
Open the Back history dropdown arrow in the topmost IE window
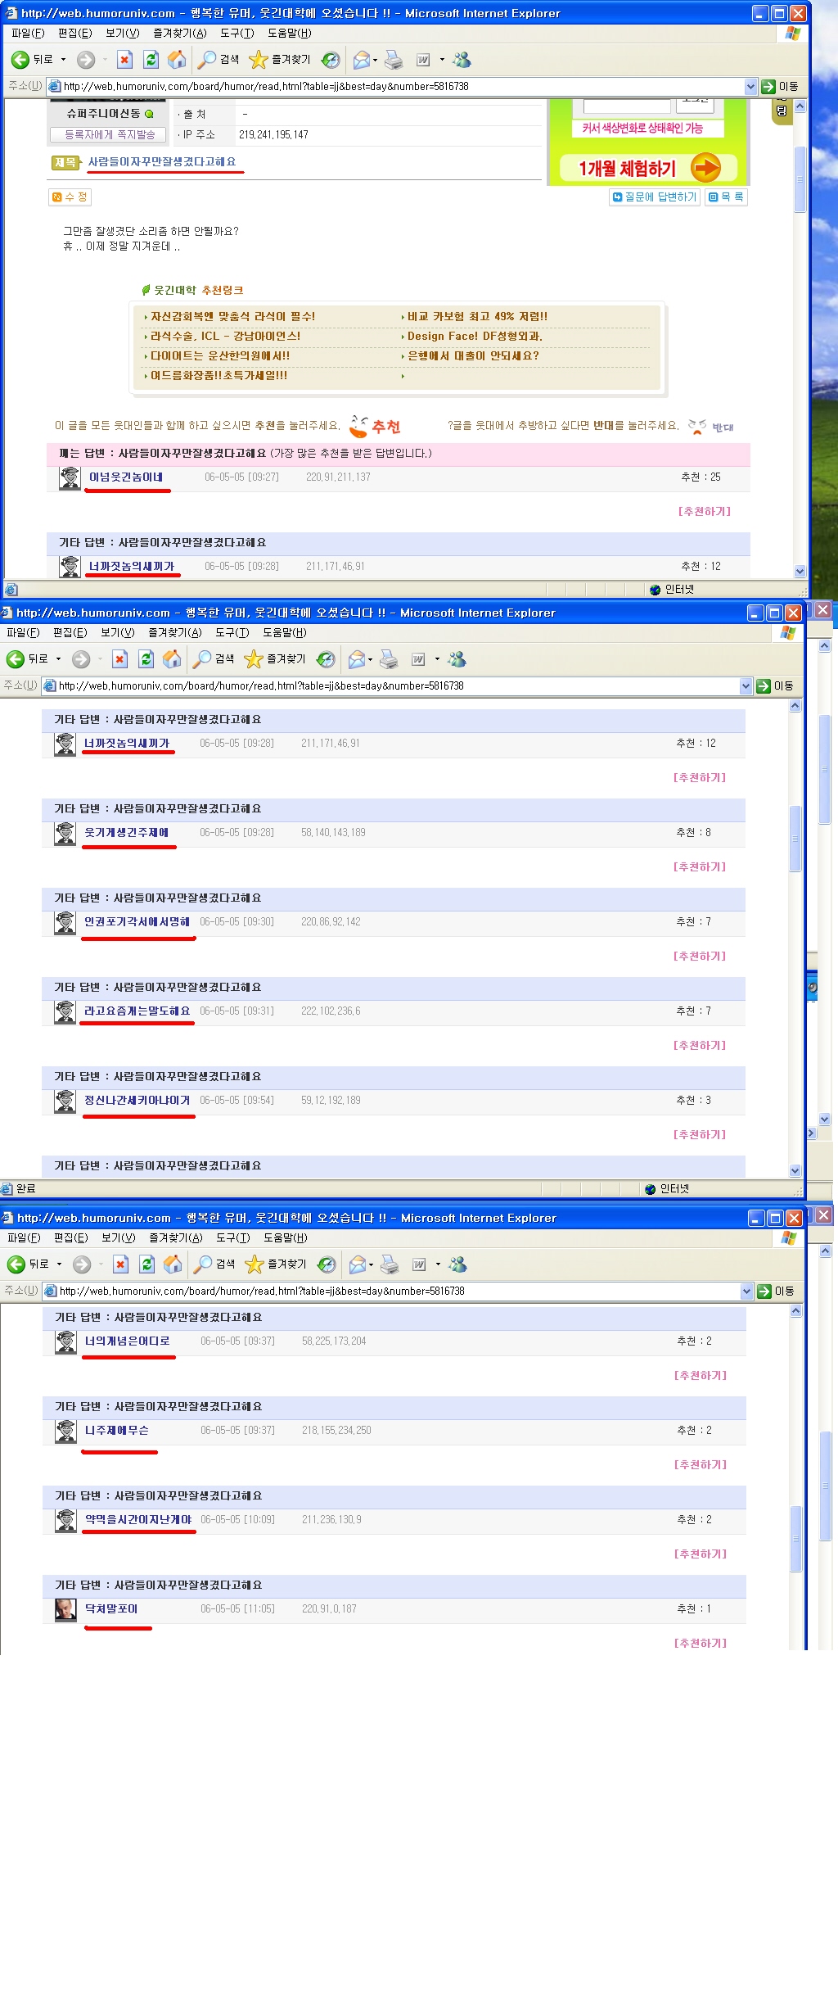pos(63,60)
